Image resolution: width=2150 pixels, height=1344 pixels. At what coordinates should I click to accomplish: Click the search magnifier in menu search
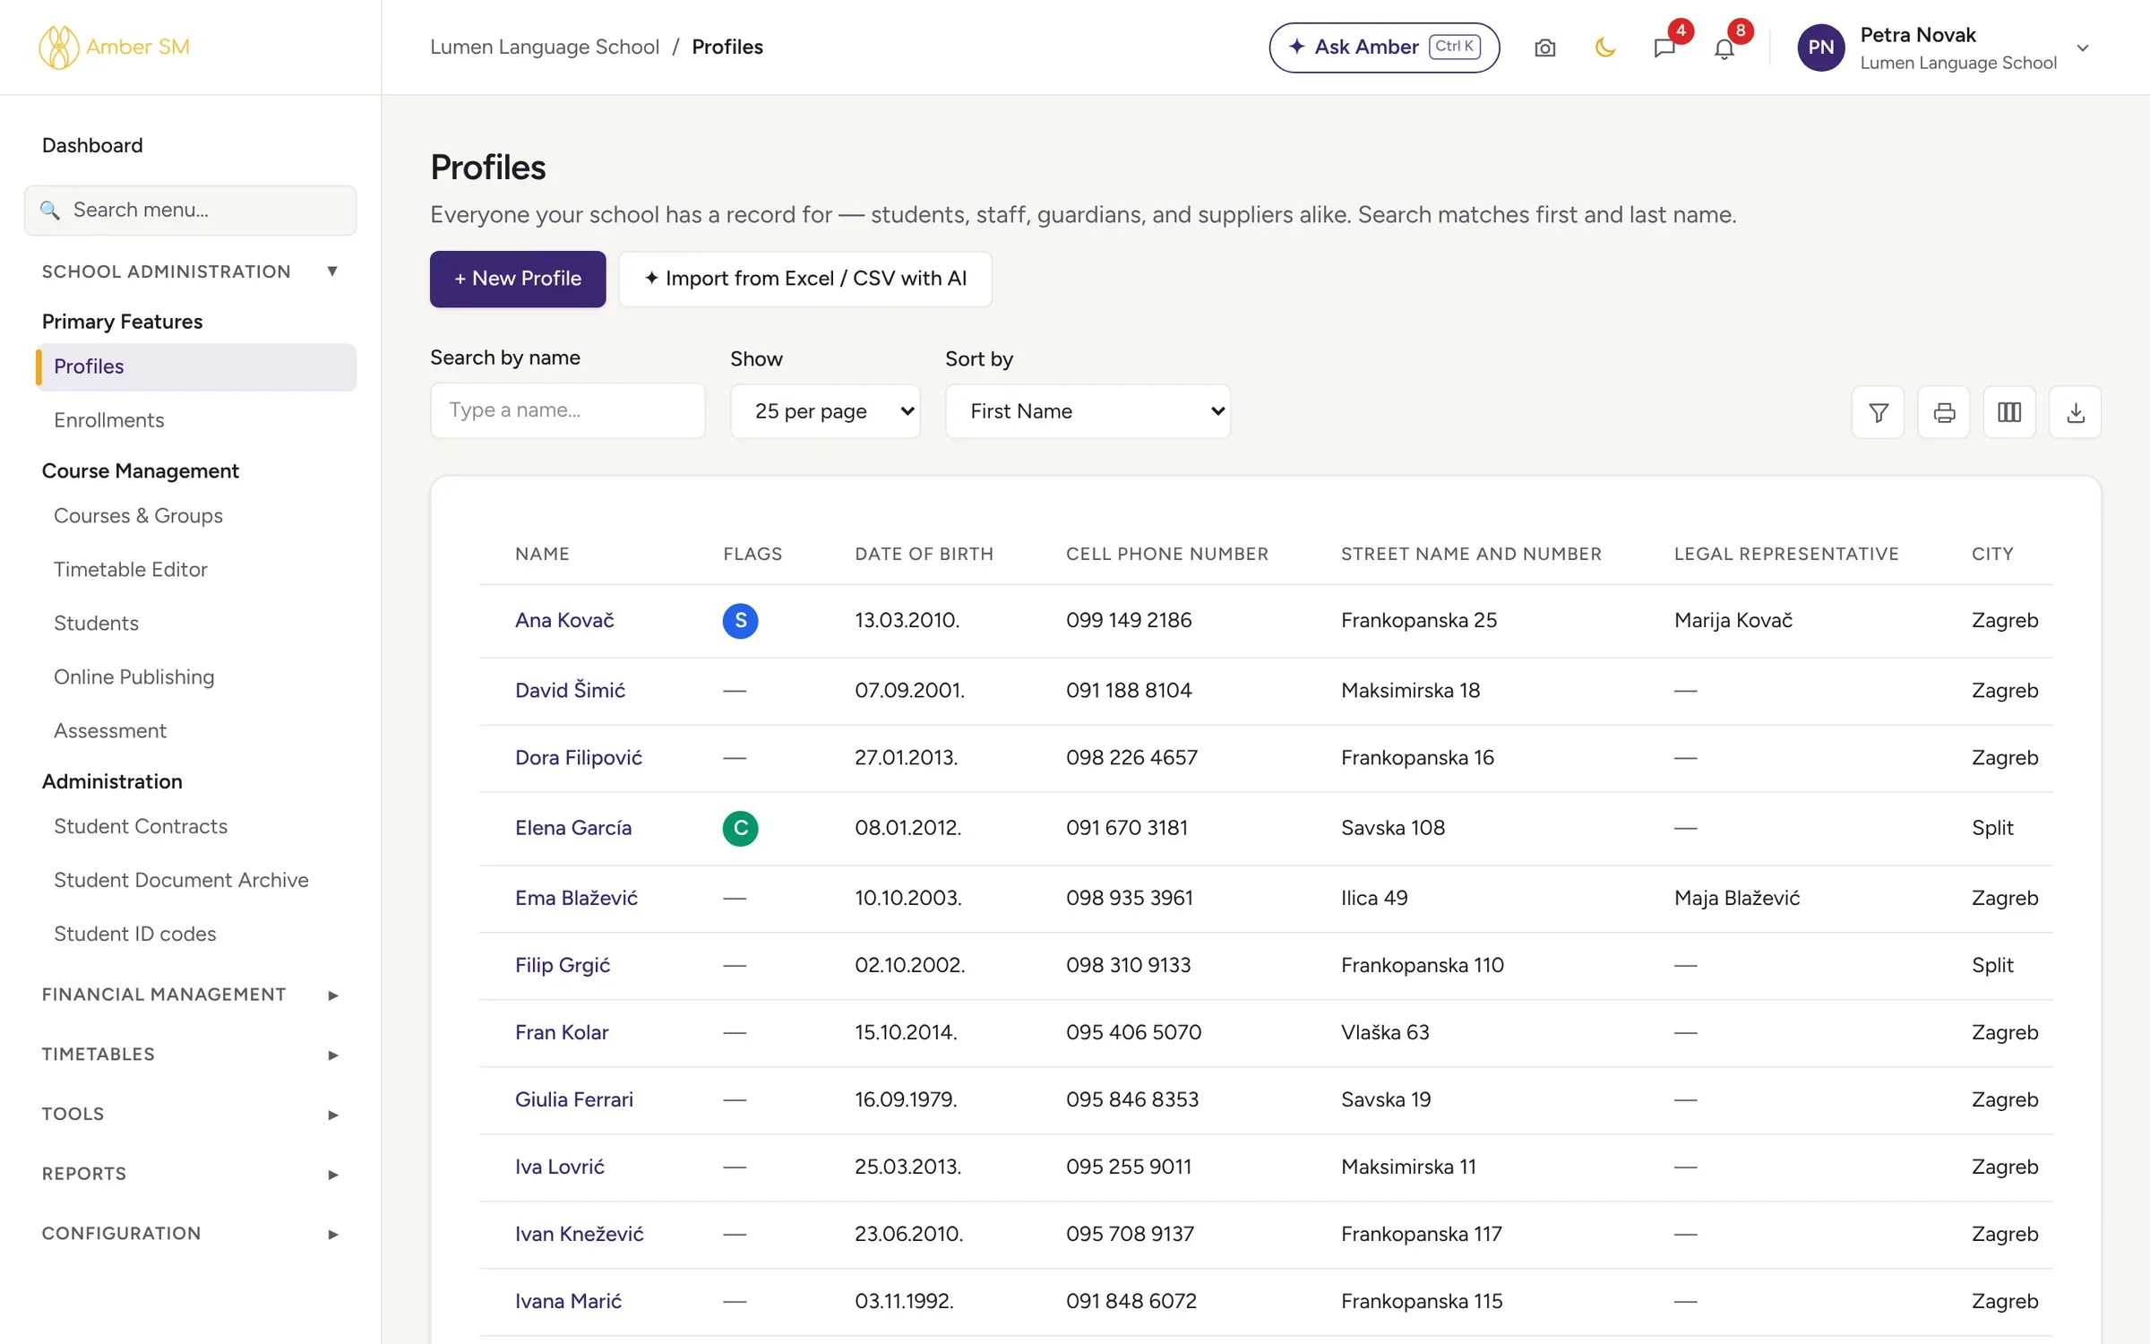click(50, 210)
